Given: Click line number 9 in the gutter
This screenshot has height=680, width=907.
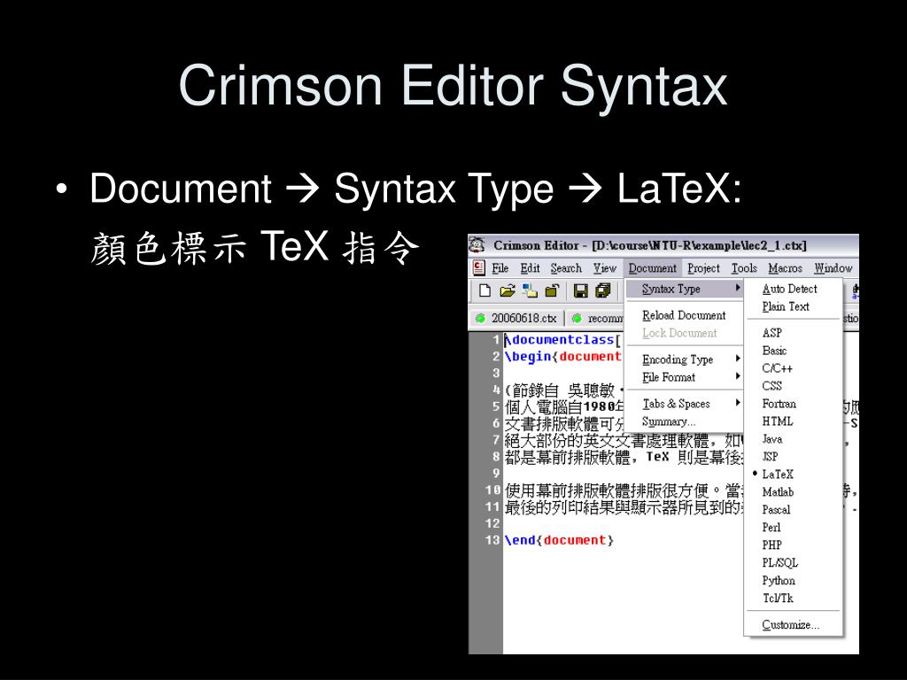Looking at the screenshot, I should [x=496, y=474].
